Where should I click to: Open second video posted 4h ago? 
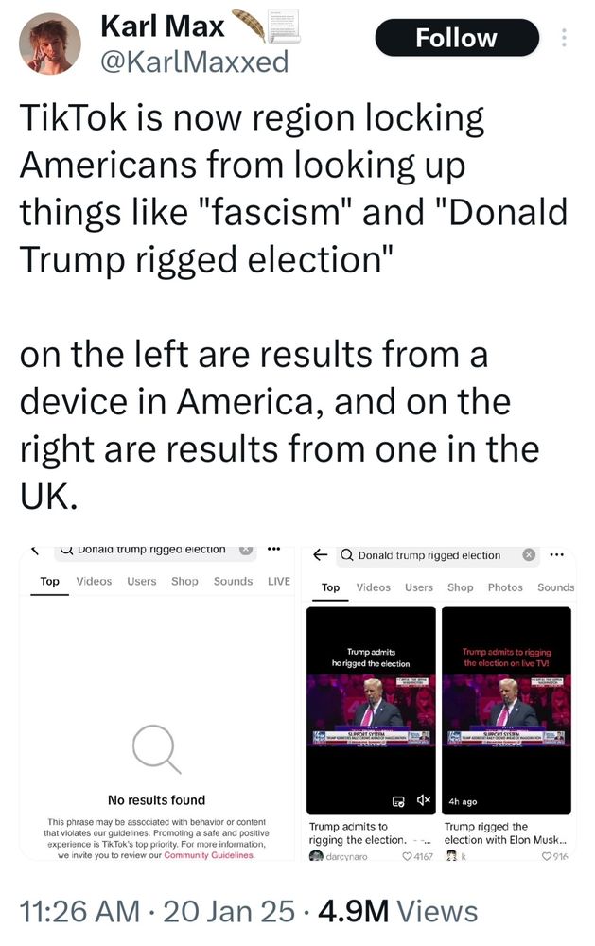pos(506,710)
